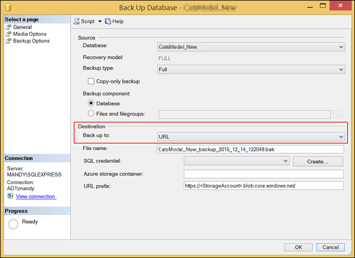
Task: Click the Help icon in toolbar
Action: click(x=108, y=21)
